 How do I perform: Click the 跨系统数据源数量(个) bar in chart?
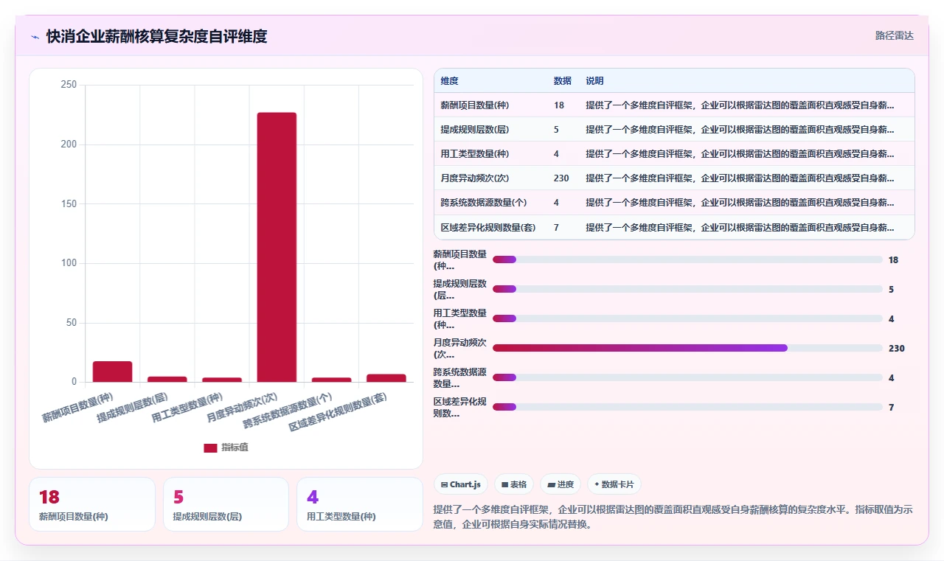pos(331,380)
